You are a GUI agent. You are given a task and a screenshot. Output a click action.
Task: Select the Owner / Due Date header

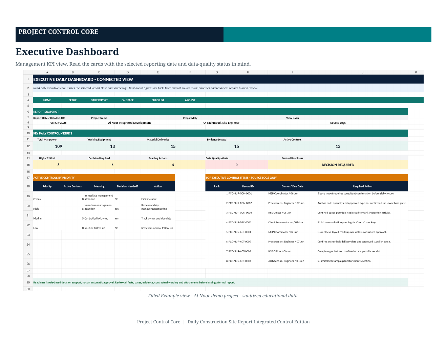pos(292,186)
